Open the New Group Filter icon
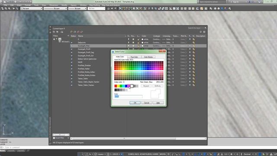Image resolution: width=277 pixels, height=156 pixels. click(x=57, y=32)
